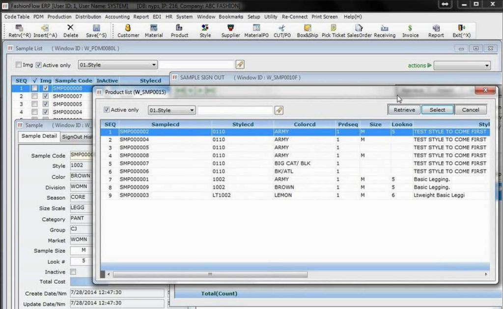Click the Samplecd column header
This screenshot has width=503, height=309.
(x=165, y=124)
